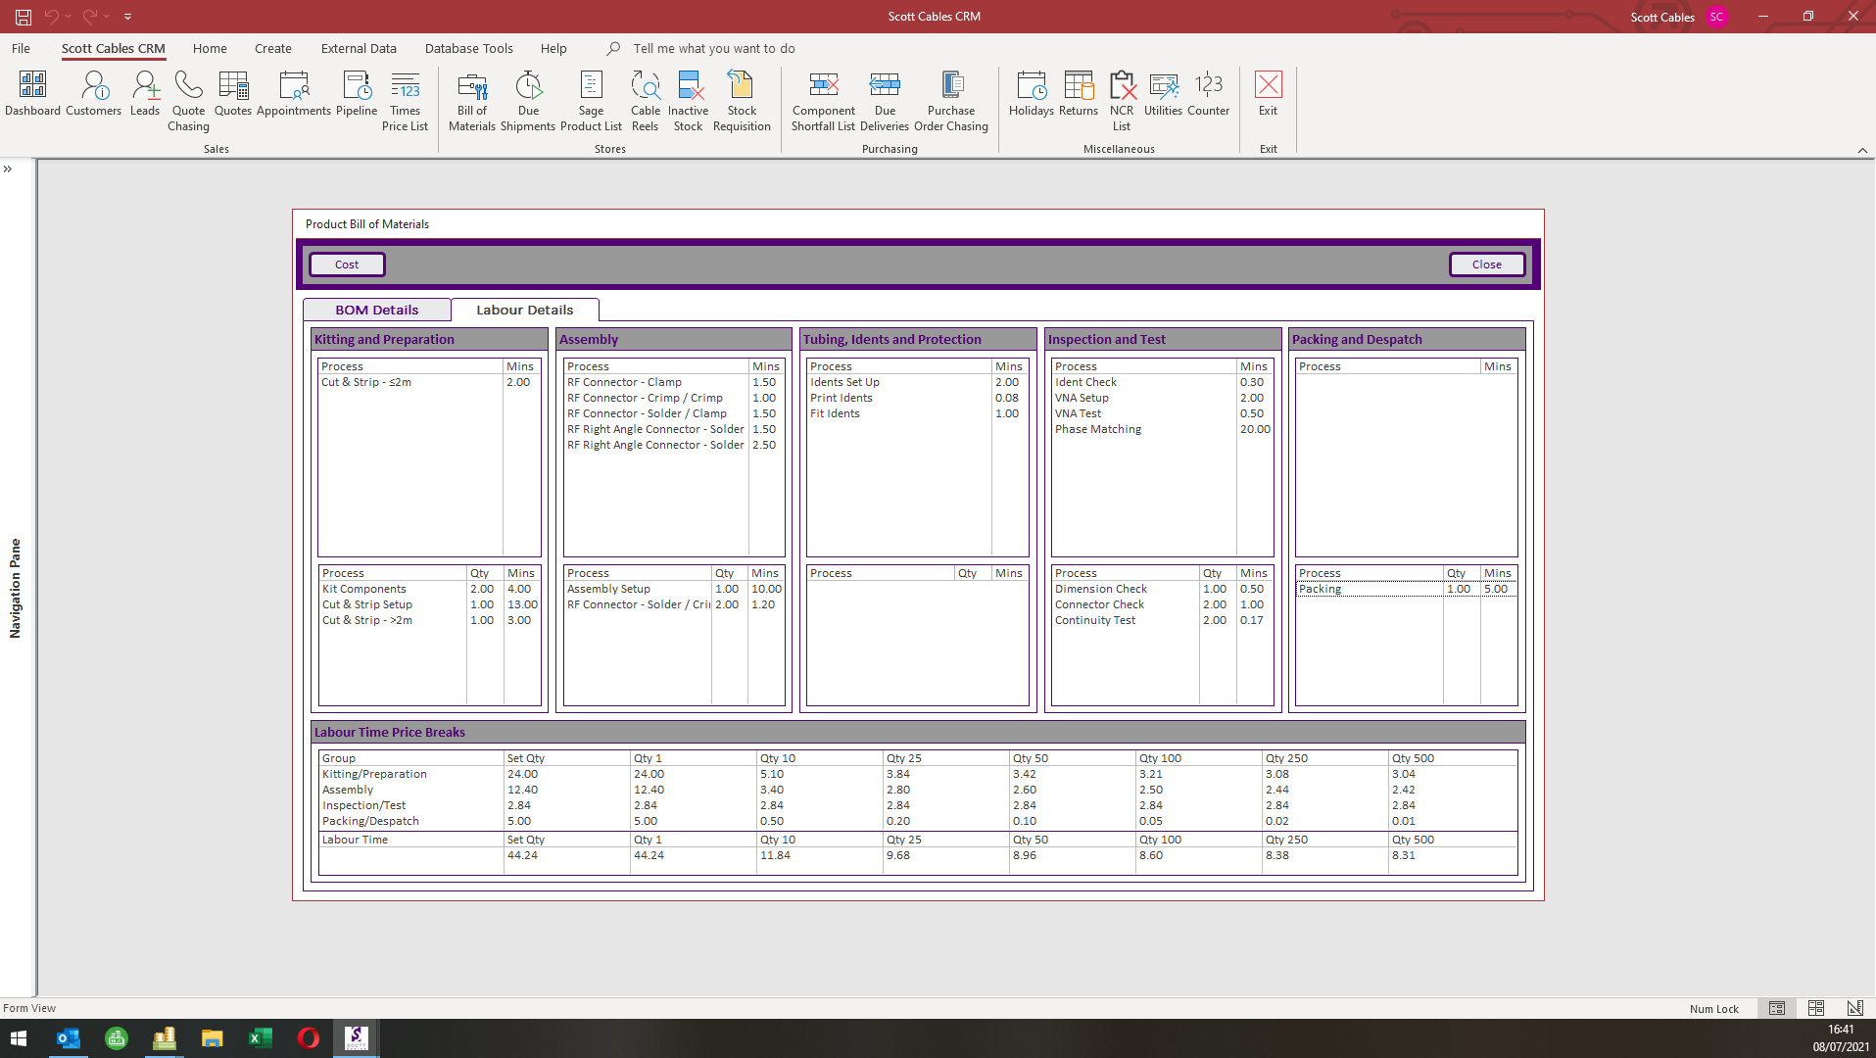The image size is (1876, 1058).
Task: Open Opera browser from the taskbar
Action: (x=308, y=1038)
